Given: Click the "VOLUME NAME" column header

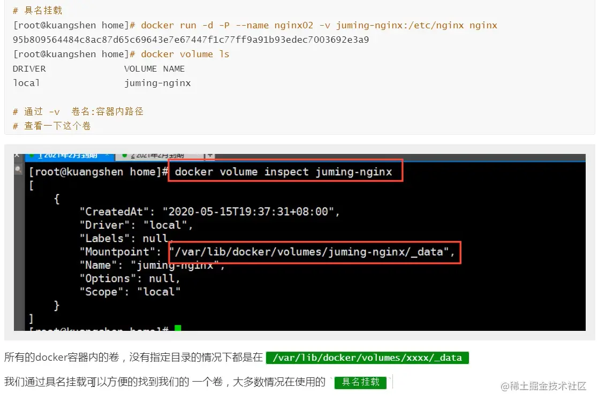Looking at the screenshot, I should click(x=154, y=68).
